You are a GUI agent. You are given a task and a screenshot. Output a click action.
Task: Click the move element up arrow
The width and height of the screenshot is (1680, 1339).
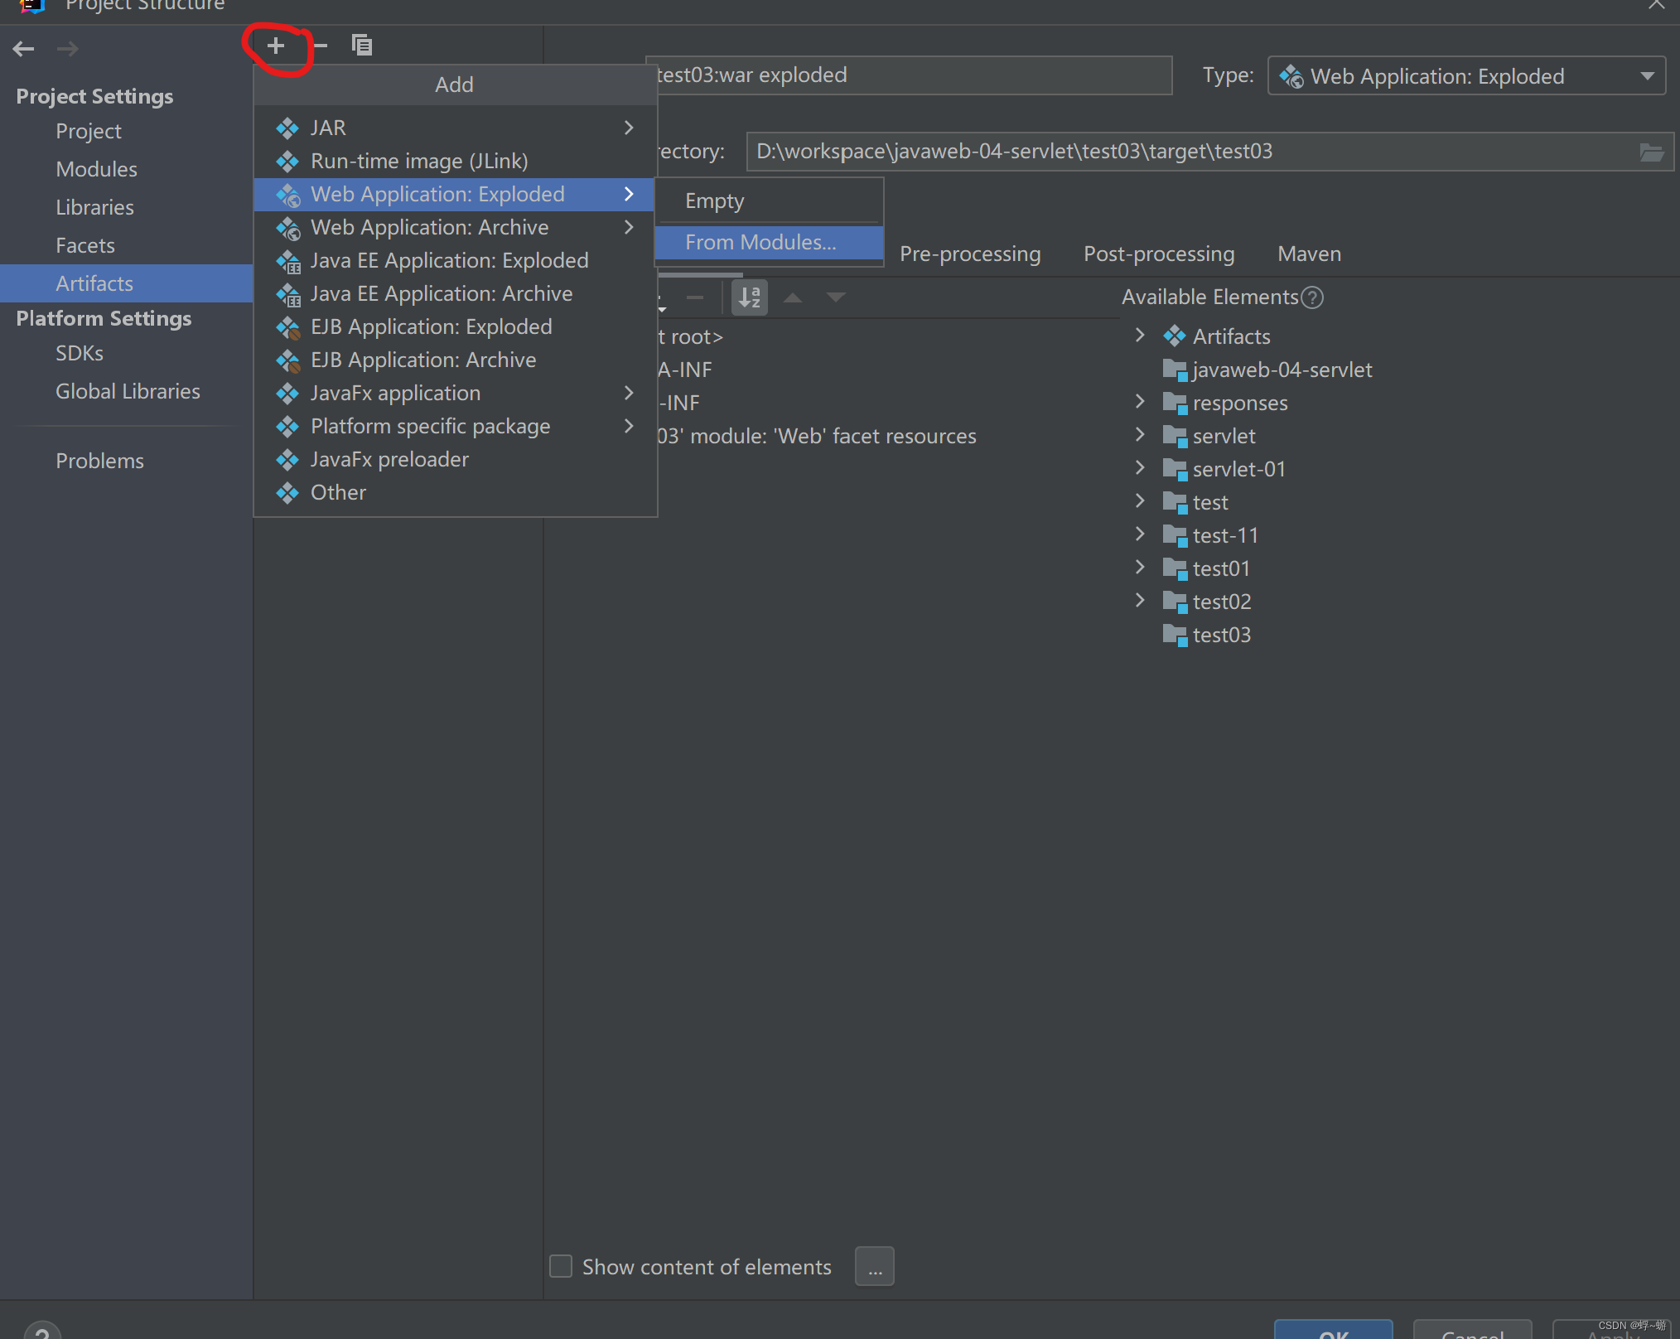pos(793,297)
